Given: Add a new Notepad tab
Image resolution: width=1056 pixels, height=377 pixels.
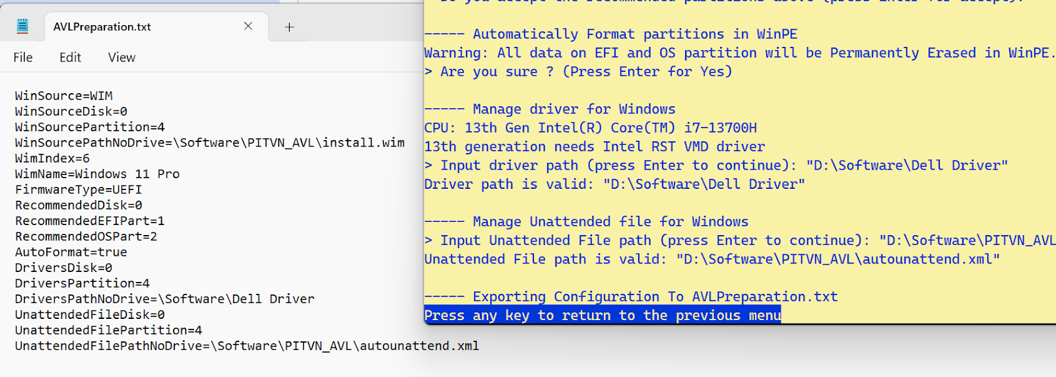Looking at the screenshot, I should 289,27.
